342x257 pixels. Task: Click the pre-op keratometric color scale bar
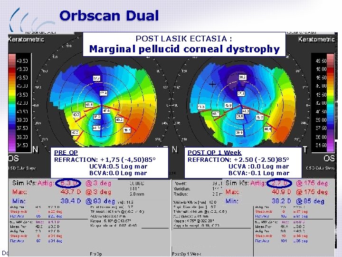[x=12, y=103]
